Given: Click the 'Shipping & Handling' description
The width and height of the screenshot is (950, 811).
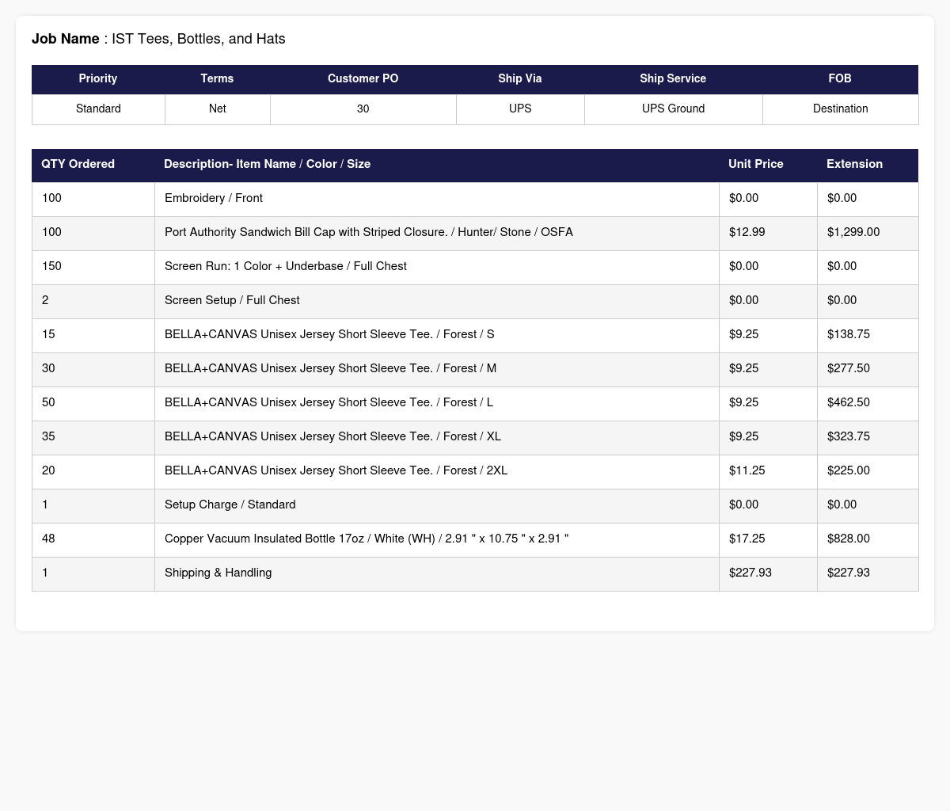Looking at the screenshot, I should 218,573.
